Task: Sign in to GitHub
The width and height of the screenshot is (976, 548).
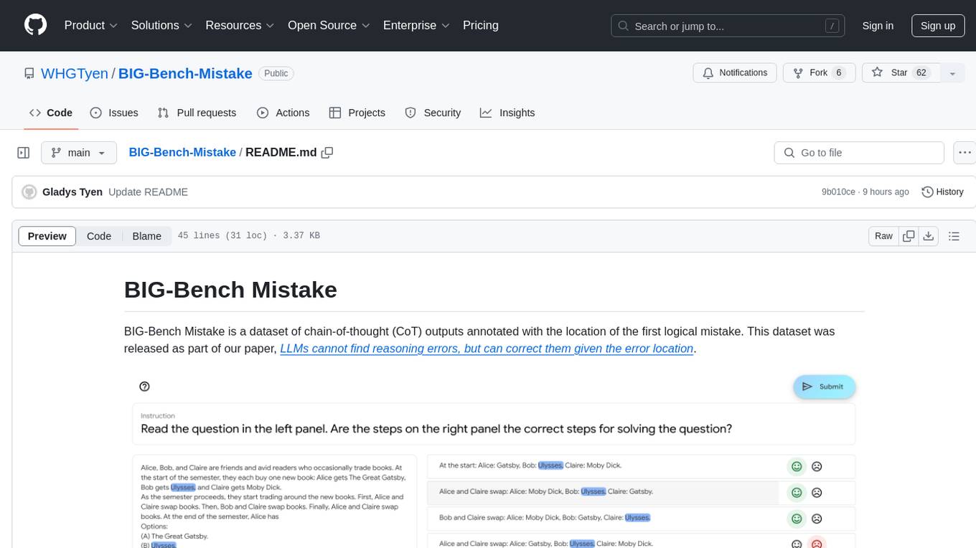Action: point(878,26)
